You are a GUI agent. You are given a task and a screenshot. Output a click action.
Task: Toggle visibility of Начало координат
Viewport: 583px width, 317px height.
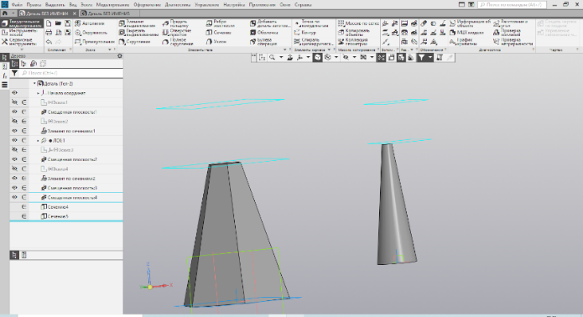(14, 93)
